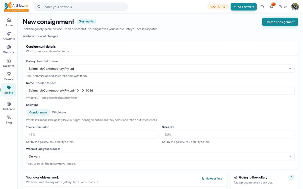303x189 pixels.
Task: Sort artwork by Newest first
Action: coord(212,179)
